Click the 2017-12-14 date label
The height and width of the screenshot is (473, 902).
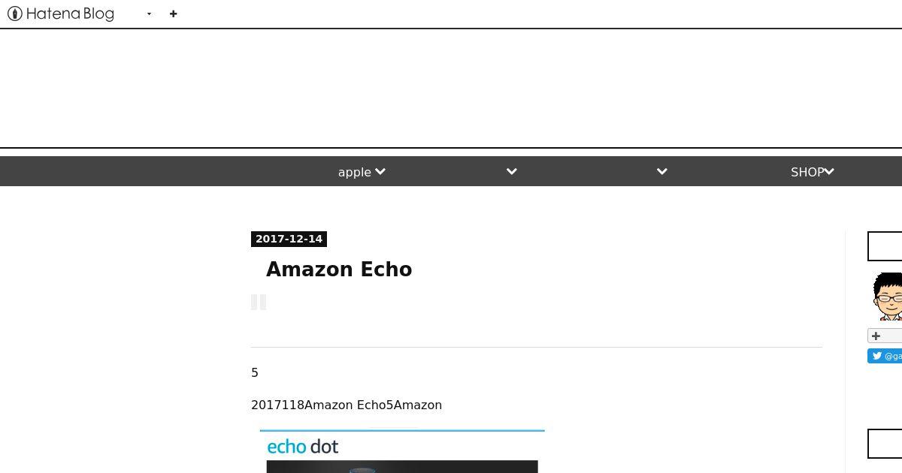[289, 239]
